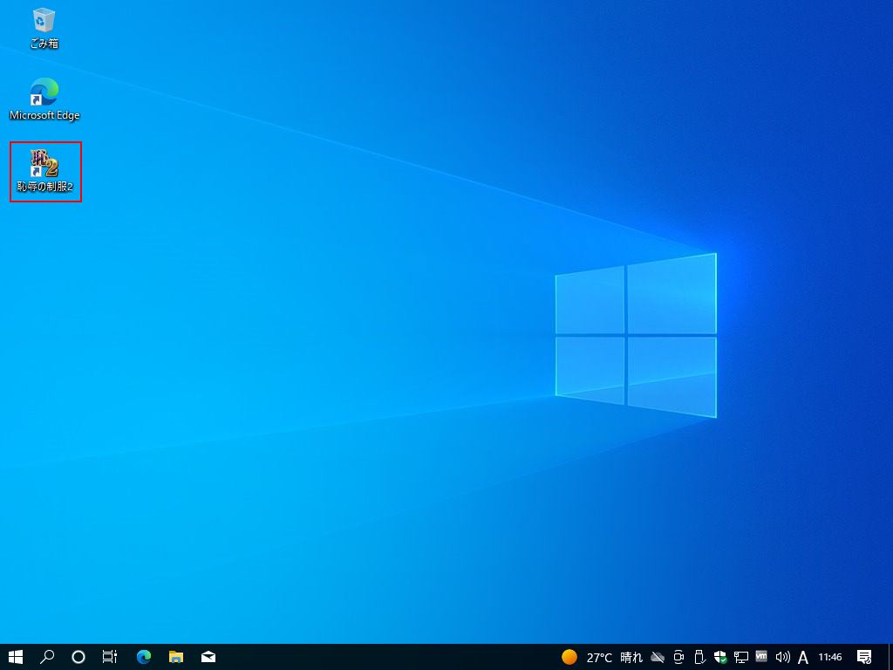Open the Mail app on taskbar
Image resolution: width=893 pixels, height=670 pixels.
208,657
